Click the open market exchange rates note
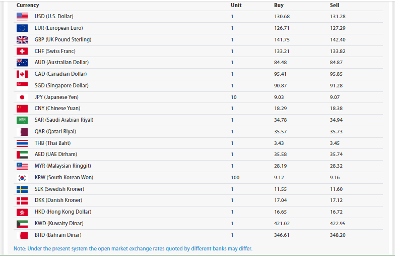 coord(133,248)
